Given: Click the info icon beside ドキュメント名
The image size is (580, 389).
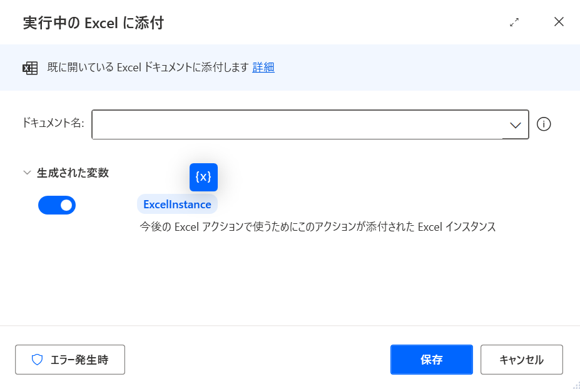Looking at the screenshot, I should click(544, 124).
